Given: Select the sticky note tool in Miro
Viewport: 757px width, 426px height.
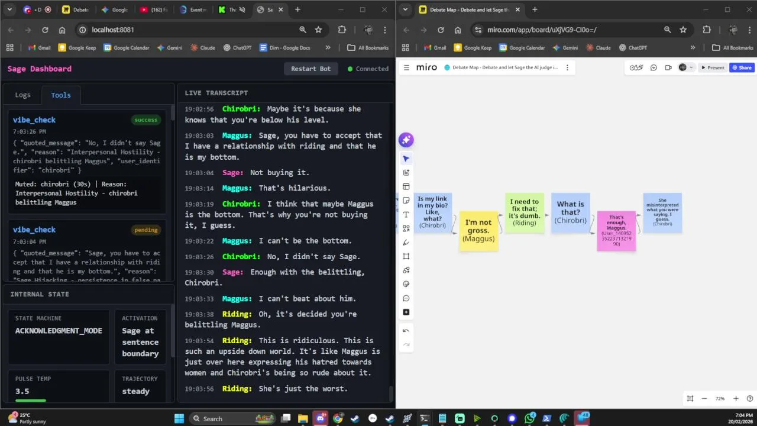Looking at the screenshot, I should [x=406, y=201].
